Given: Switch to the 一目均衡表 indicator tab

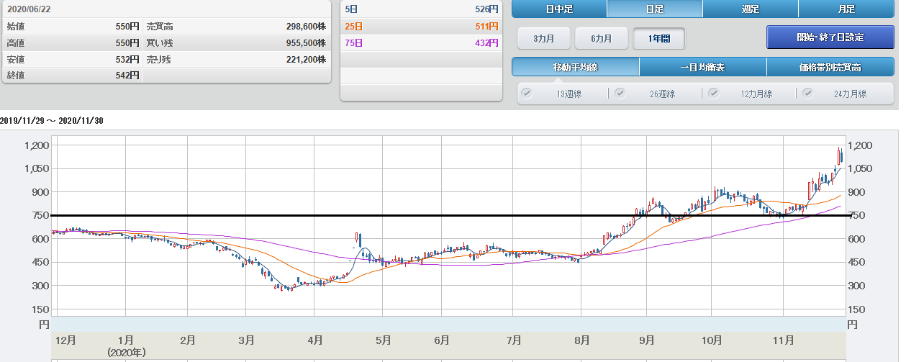Looking at the screenshot, I should (703, 67).
